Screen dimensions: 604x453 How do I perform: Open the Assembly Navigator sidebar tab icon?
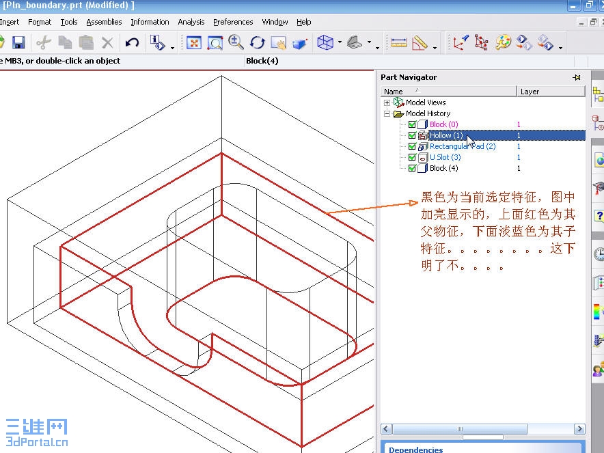click(598, 95)
